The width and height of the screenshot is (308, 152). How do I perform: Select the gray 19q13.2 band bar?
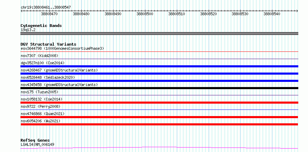pyautogui.click(x=159, y=34)
